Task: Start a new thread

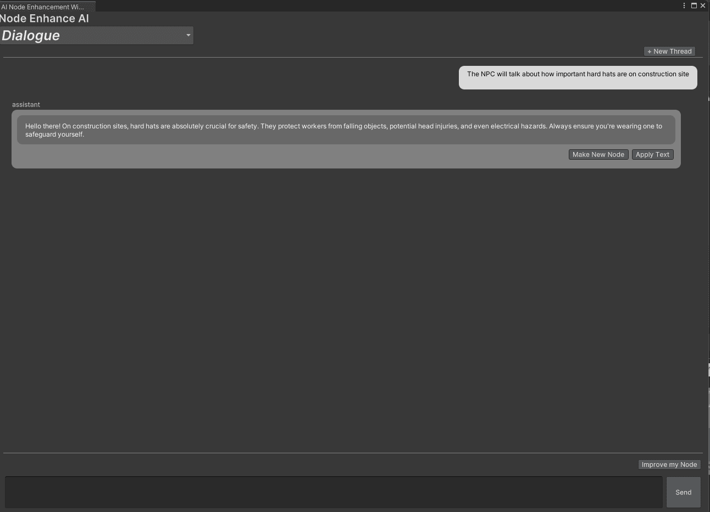Action: (x=669, y=52)
